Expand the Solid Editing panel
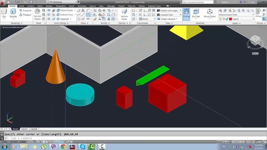The height and width of the screenshot is (150, 267). [x=61, y=23]
